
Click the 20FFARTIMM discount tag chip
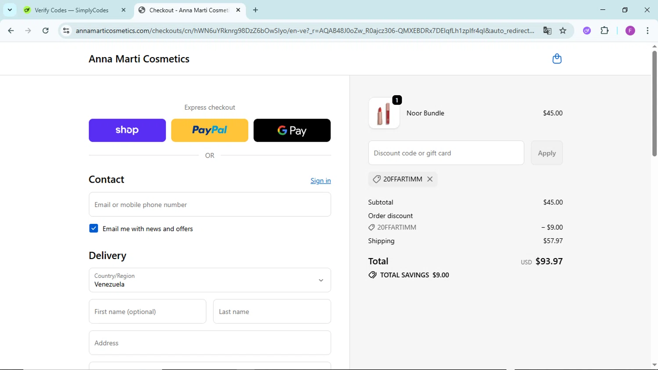[403, 179]
